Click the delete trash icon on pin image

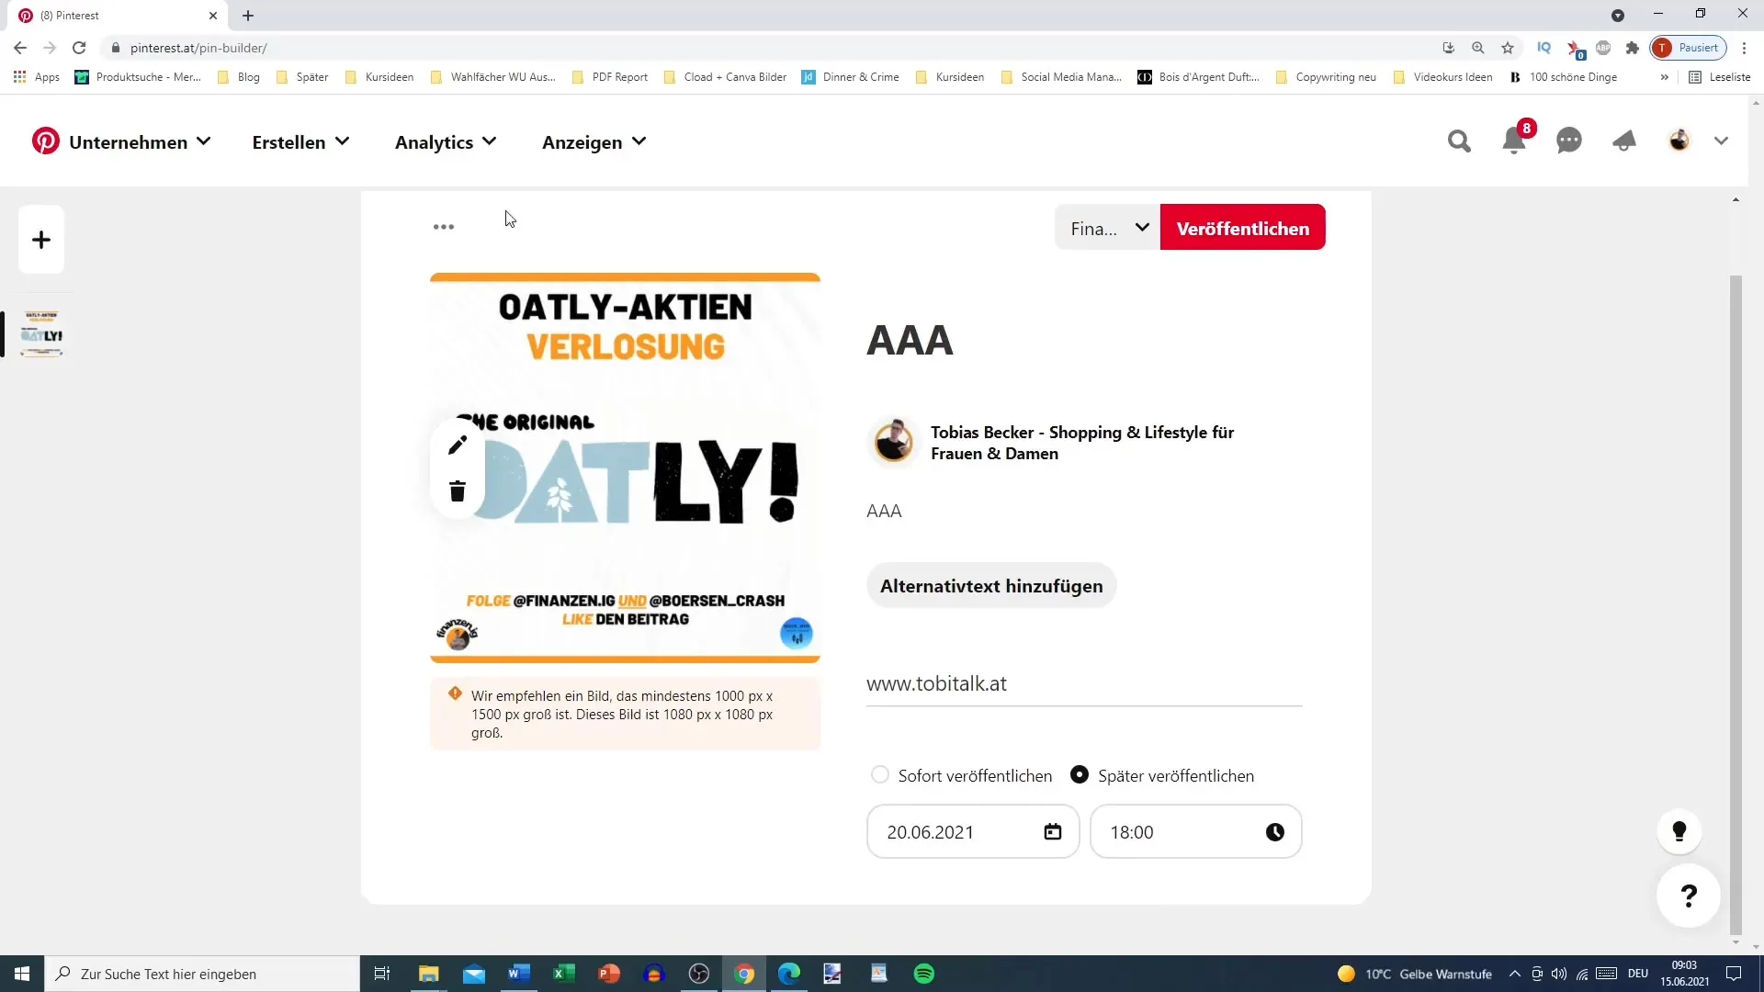click(x=458, y=490)
